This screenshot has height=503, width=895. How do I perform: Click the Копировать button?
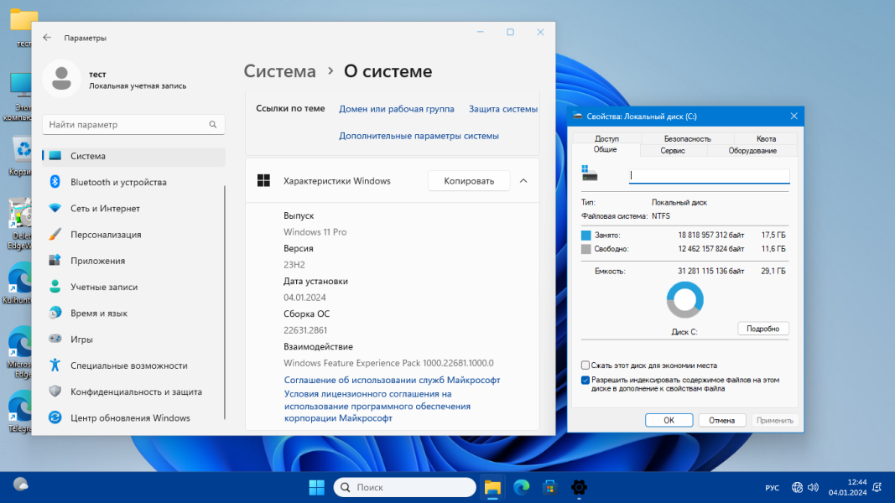(x=469, y=181)
